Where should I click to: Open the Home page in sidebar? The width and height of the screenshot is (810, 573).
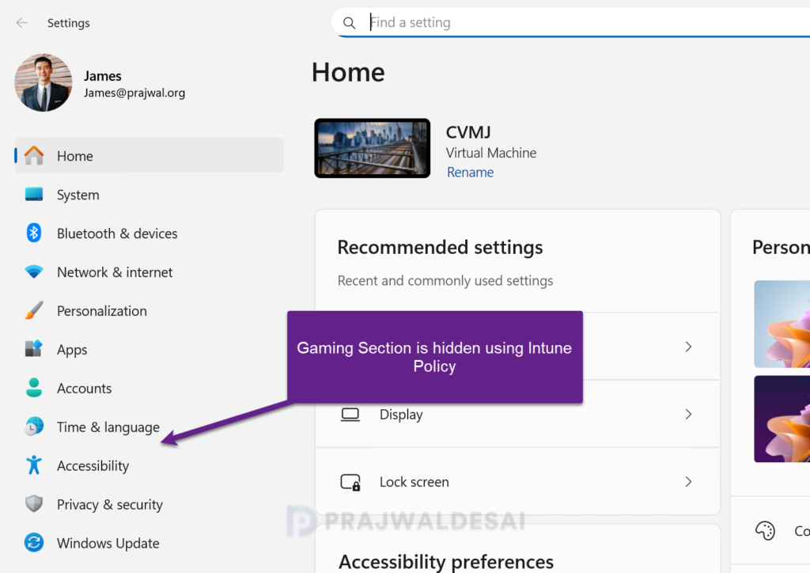click(x=149, y=156)
